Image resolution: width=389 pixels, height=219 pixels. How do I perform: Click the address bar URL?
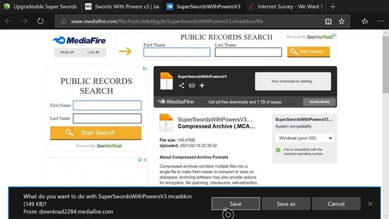click(167, 21)
